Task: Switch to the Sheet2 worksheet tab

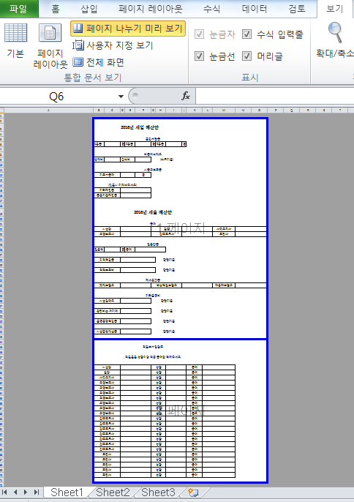Action: 113,492
